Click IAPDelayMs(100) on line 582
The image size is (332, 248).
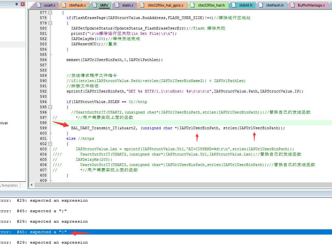89,39
